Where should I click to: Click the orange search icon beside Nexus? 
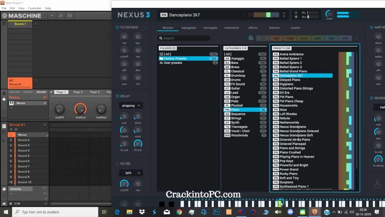45,97
